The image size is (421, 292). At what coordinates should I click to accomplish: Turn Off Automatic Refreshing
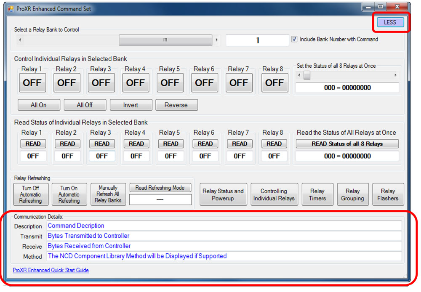point(31,194)
